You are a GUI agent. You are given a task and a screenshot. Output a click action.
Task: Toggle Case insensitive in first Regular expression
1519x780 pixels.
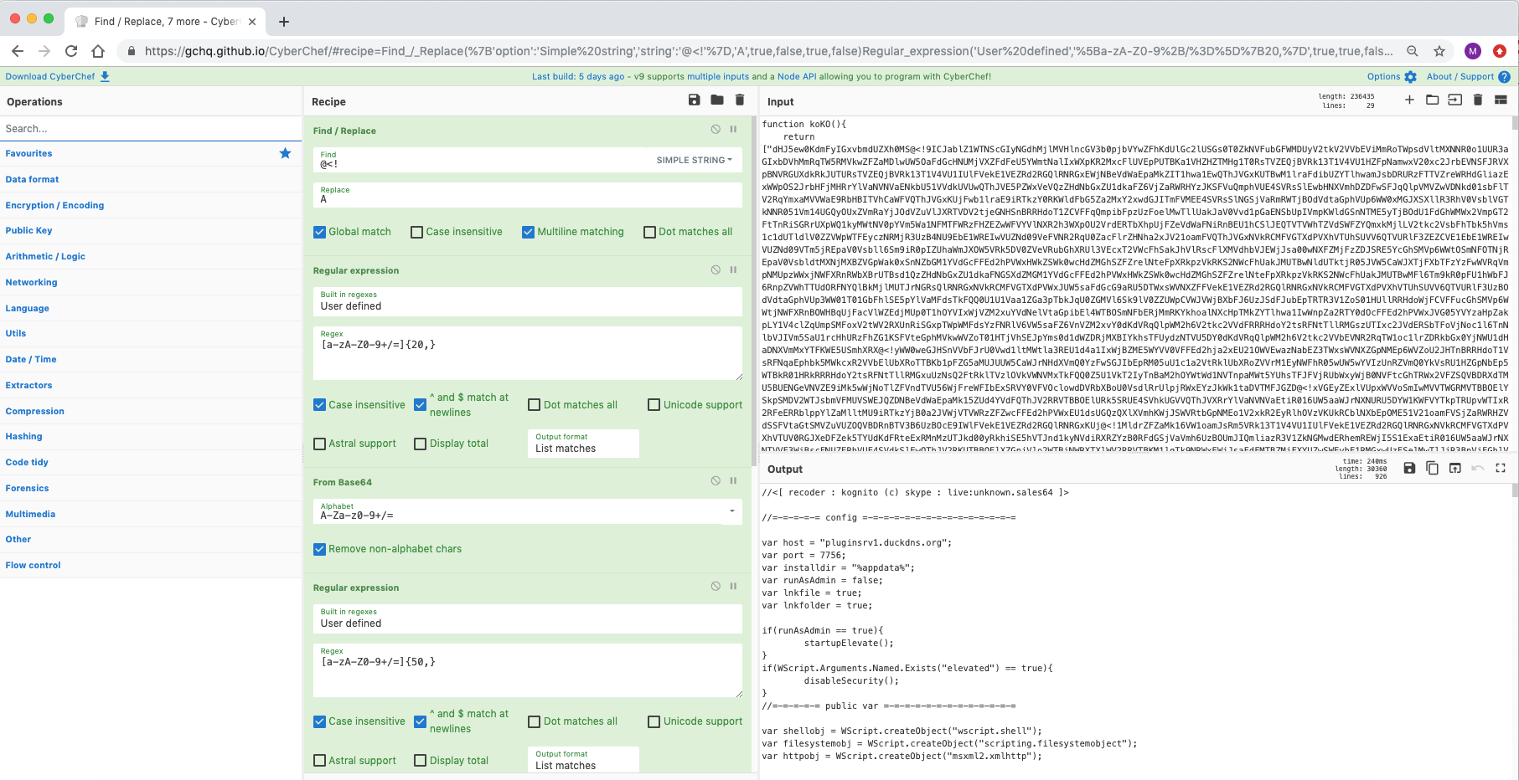[319, 405]
